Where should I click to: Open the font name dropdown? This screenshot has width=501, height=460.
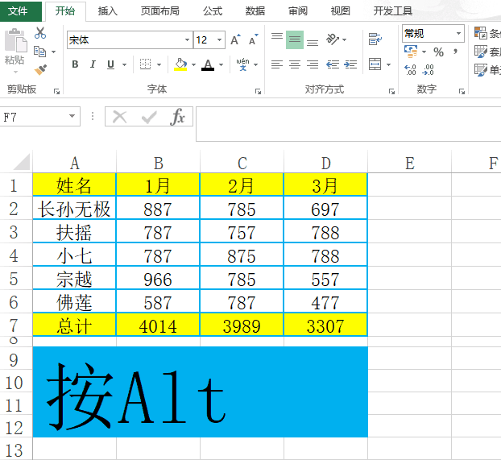coord(187,40)
